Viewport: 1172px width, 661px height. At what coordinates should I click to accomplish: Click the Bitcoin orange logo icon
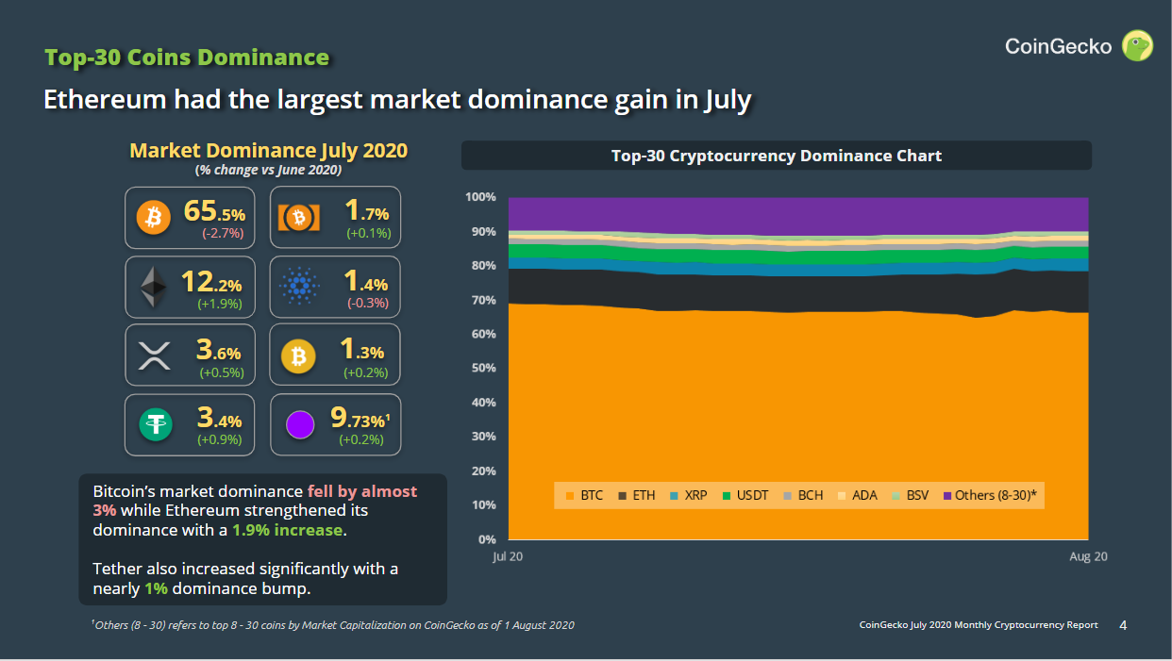tap(153, 218)
